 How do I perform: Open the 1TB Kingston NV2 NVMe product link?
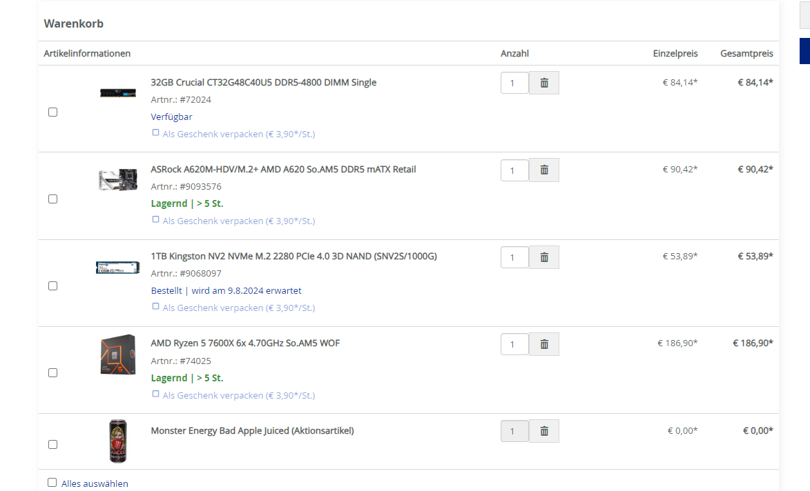pyautogui.click(x=293, y=257)
